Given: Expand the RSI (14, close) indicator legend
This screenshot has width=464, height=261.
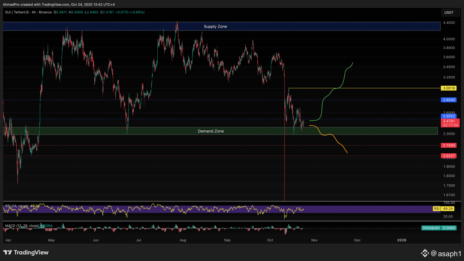Looking at the screenshot, I should (17, 206).
